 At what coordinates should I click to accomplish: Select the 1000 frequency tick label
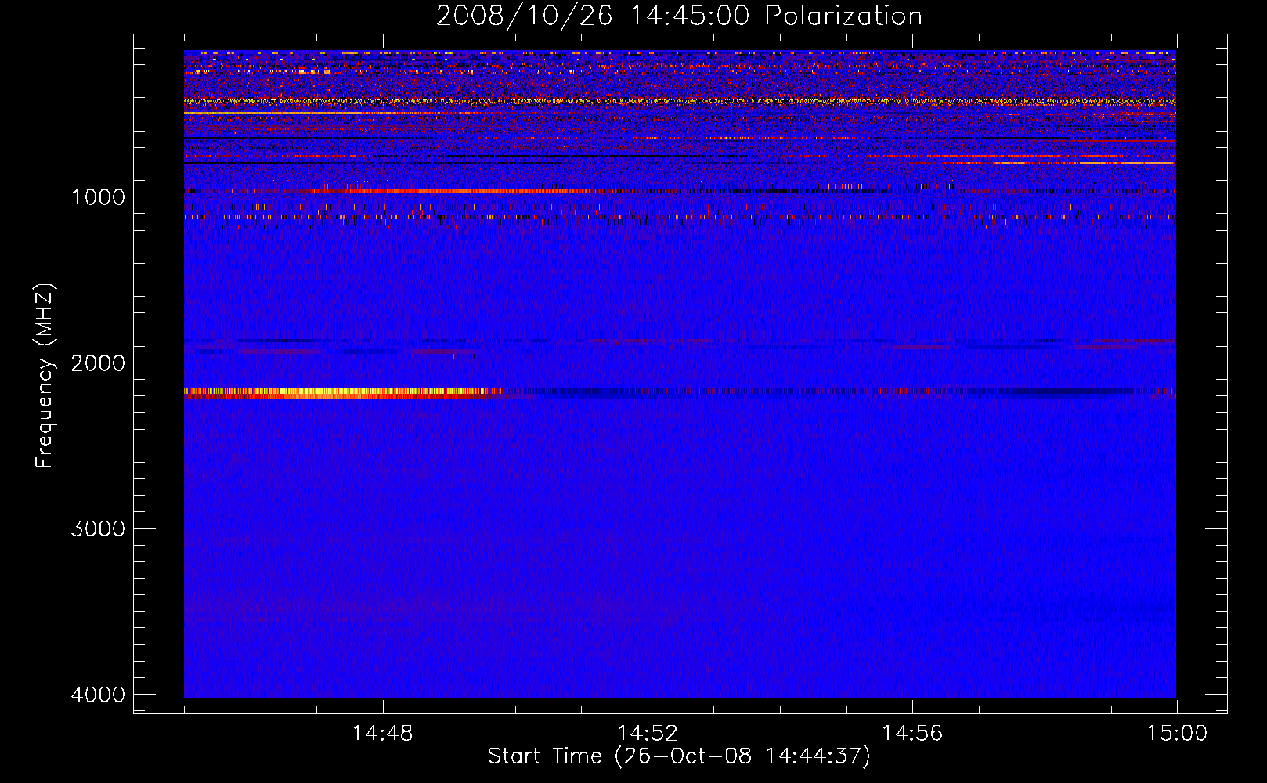pos(98,197)
